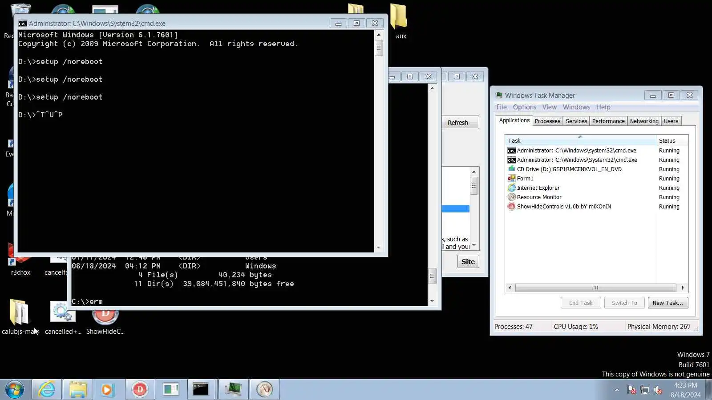The height and width of the screenshot is (400, 712).
Task: Click scroll-up arrow of Form1 list box
Action: pos(474,172)
